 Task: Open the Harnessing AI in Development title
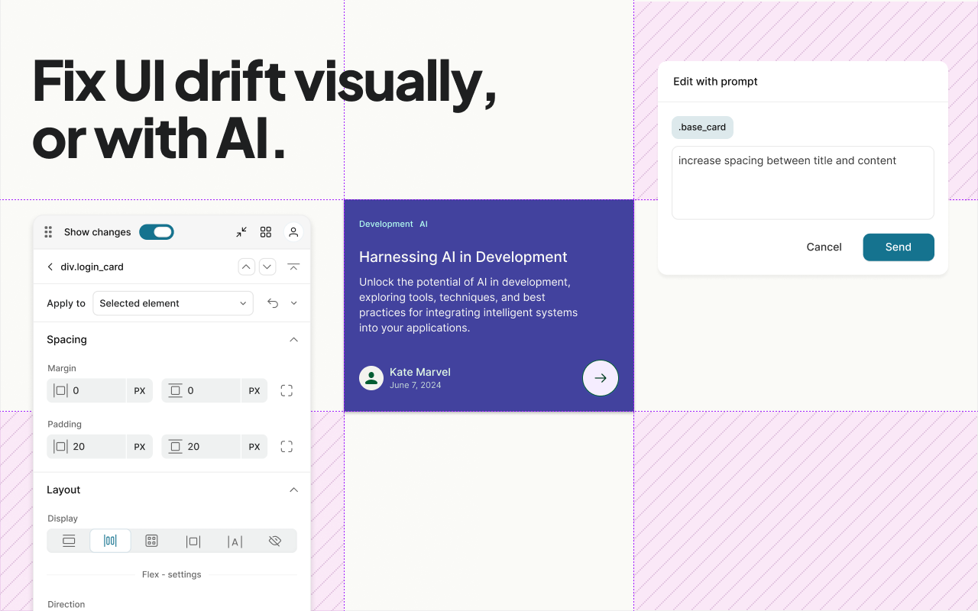point(463,257)
